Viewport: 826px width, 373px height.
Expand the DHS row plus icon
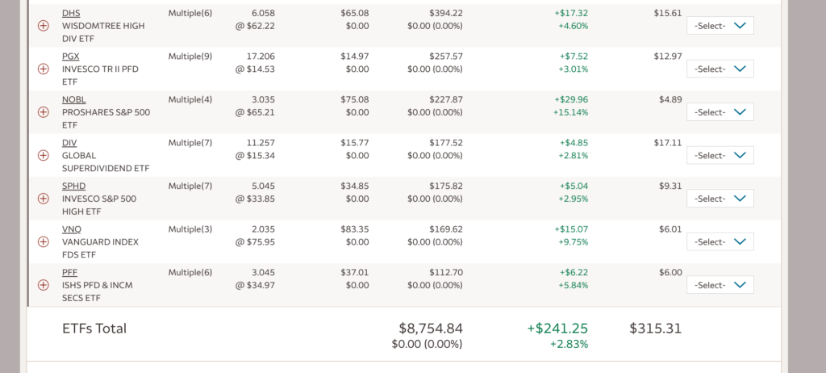point(44,26)
